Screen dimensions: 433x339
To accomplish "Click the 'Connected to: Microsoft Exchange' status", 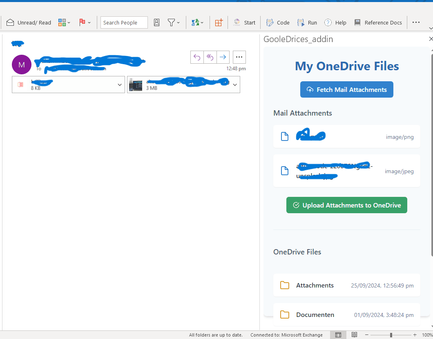I will coord(286,335).
